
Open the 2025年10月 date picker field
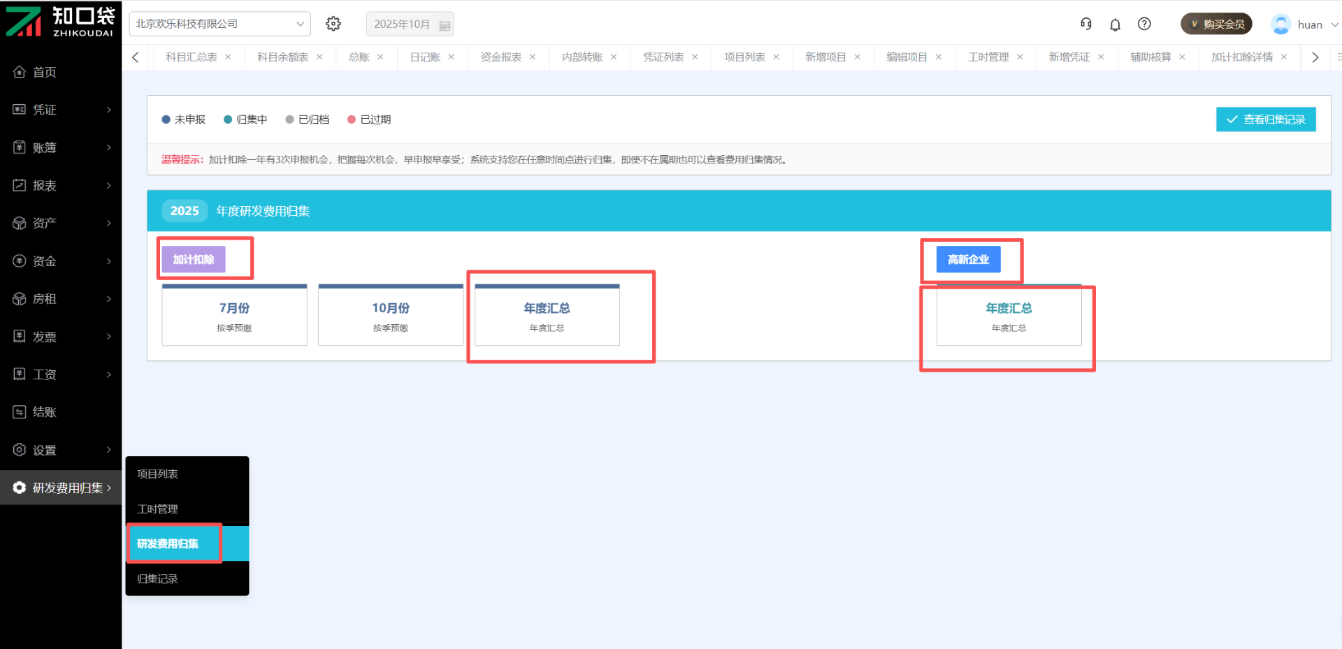(410, 24)
